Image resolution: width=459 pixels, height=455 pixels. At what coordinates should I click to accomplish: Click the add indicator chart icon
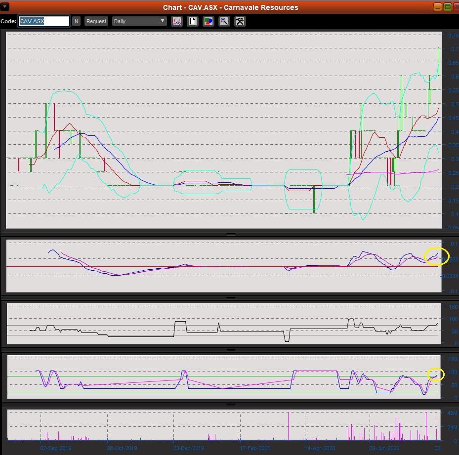176,21
